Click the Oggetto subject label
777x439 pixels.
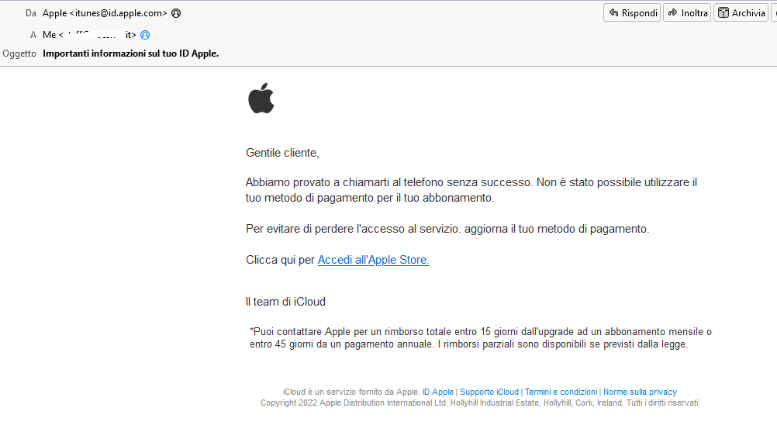point(19,54)
